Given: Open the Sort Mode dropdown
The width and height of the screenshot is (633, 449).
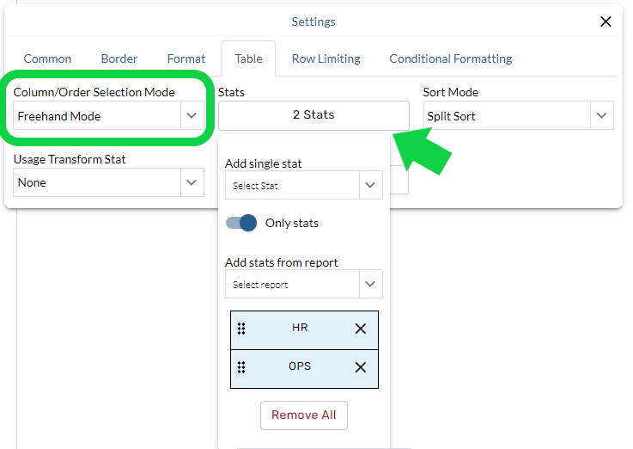Looking at the screenshot, I should [x=601, y=116].
